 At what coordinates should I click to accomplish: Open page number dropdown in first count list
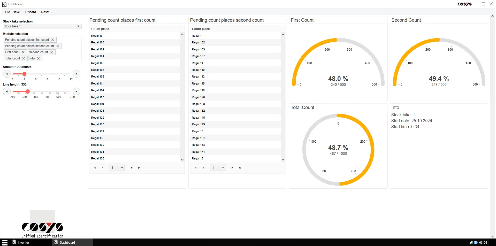click(117, 168)
